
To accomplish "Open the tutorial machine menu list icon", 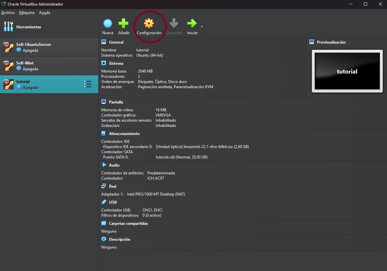I will (88, 84).
